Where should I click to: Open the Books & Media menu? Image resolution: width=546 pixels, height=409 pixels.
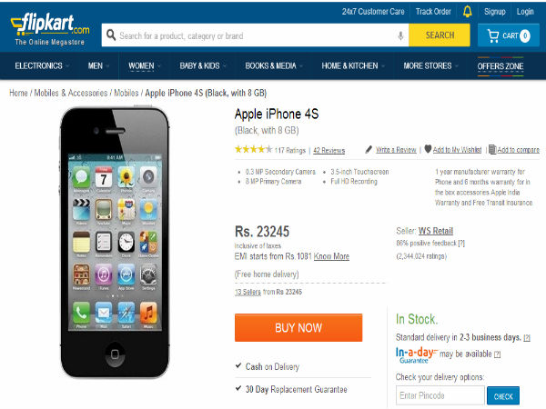point(274,65)
